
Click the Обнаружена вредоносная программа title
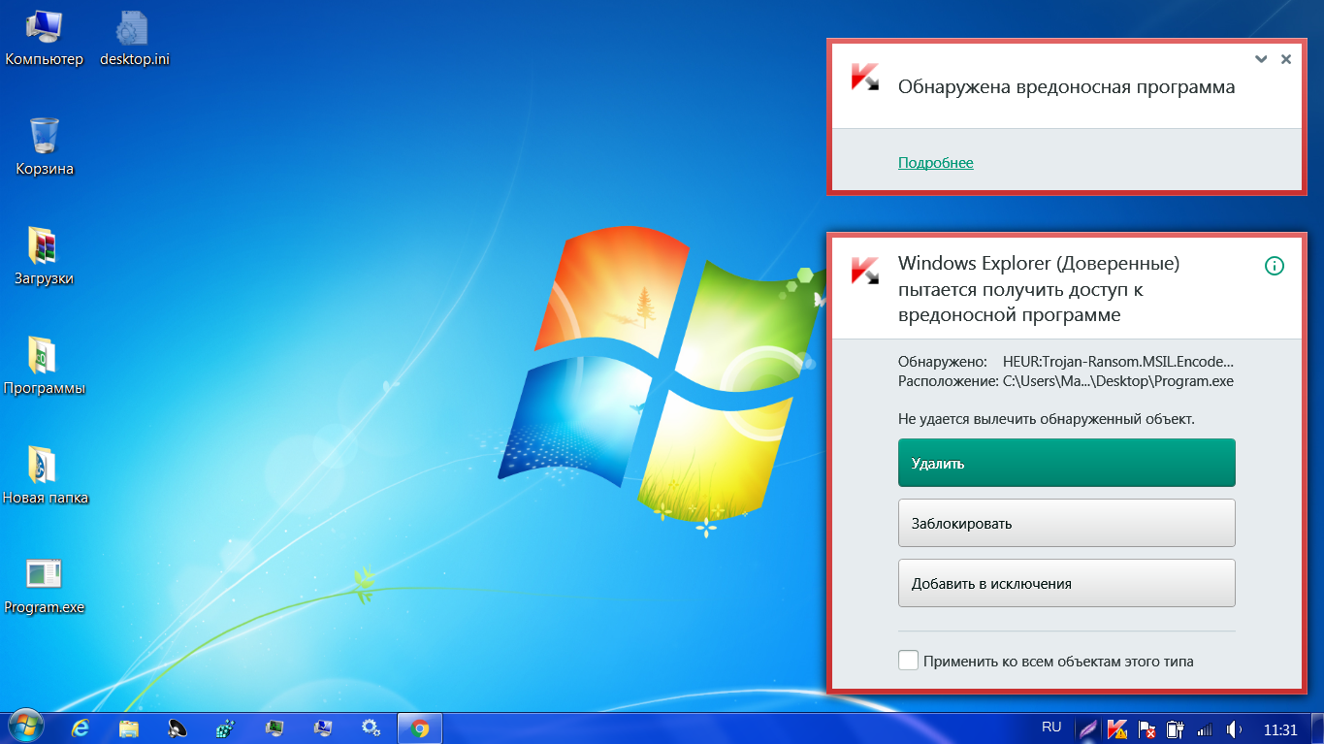1066,87
